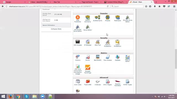Open Addon Domains
Screen dimensions: 177x99
[88, 19]
